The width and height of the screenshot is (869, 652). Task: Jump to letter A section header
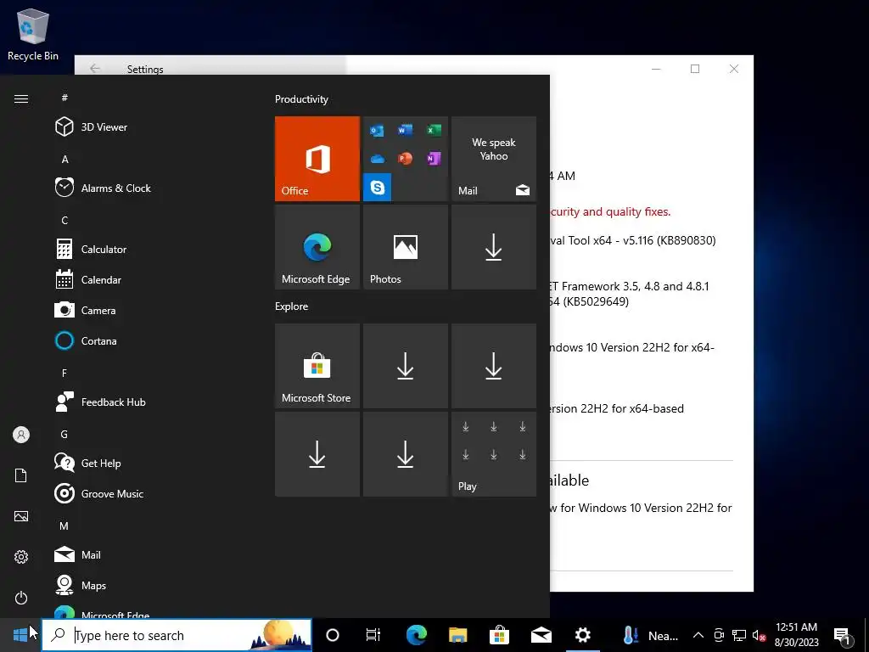point(64,159)
